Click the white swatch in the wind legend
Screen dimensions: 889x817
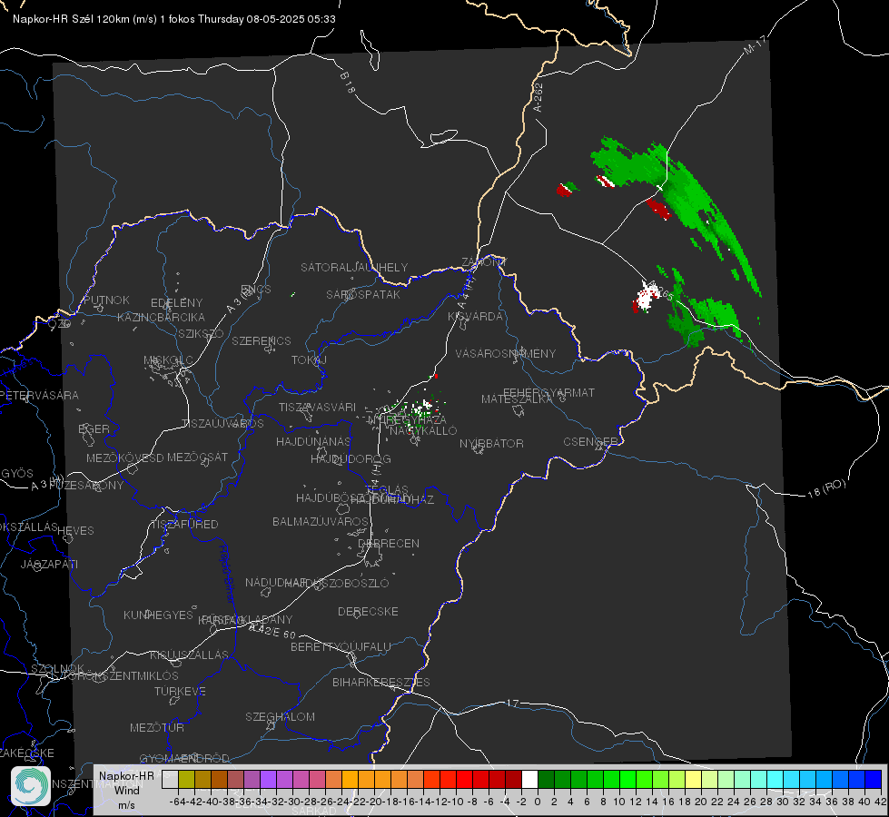click(x=529, y=779)
